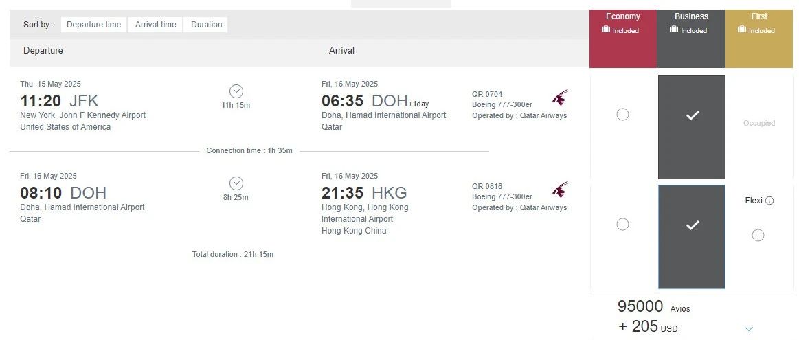Sort flights by Duration
The height and width of the screenshot is (340, 799).
tap(206, 25)
